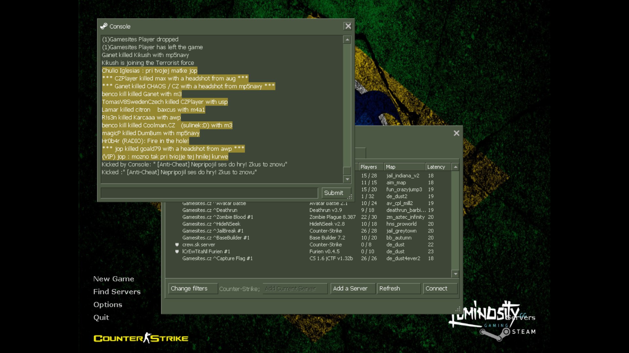The width and height of the screenshot is (629, 353).
Task: Click the de_dust4ever2 map entry
Action: (x=403, y=258)
